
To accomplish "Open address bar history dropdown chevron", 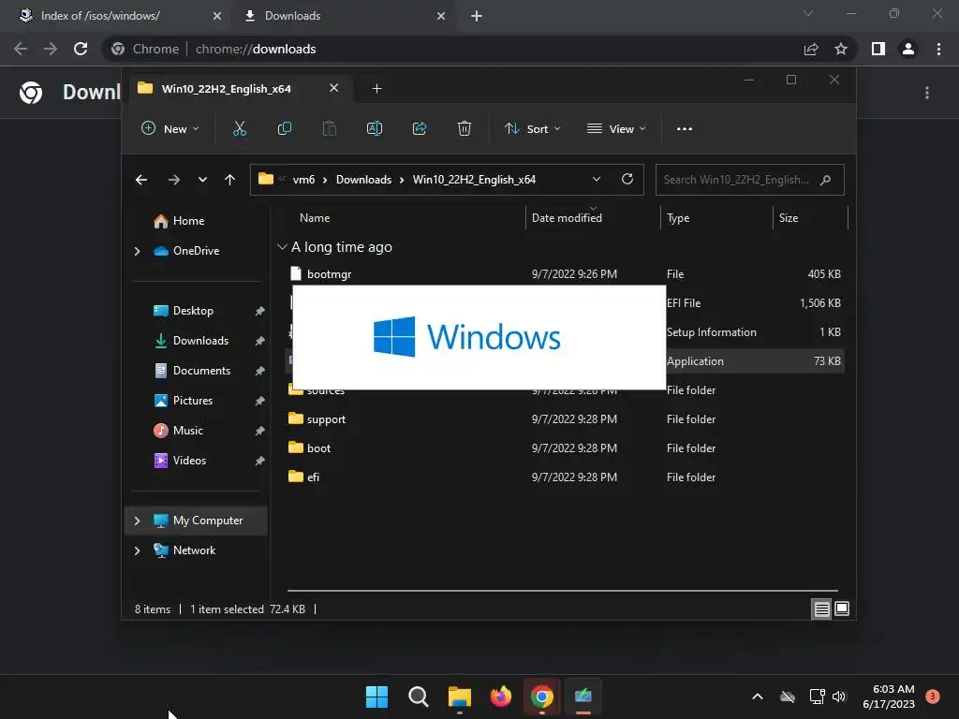I will pyautogui.click(x=597, y=179).
